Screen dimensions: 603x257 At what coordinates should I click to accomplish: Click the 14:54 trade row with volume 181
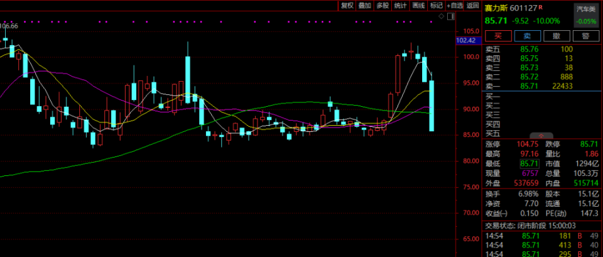(541, 236)
